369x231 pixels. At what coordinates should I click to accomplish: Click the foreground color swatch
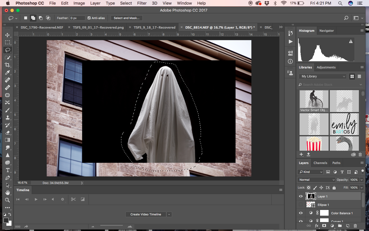point(6,220)
